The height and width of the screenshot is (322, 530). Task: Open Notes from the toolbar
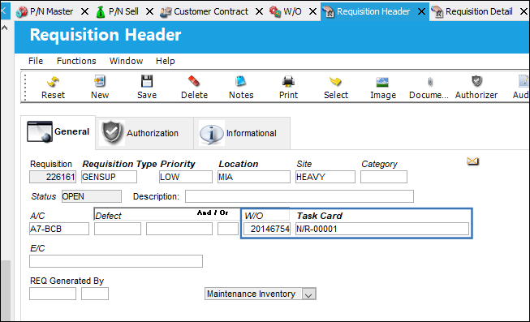tap(241, 81)
